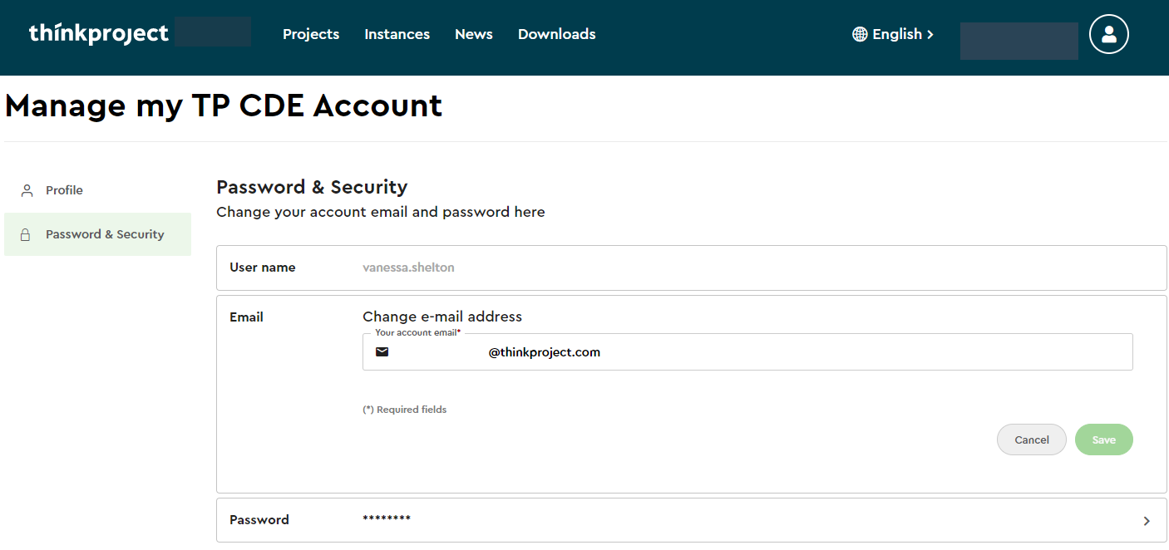Viewport: 1169px width, 550px height.
Task: Click the lock icon beside Password & Security
Action: [26, 234]
